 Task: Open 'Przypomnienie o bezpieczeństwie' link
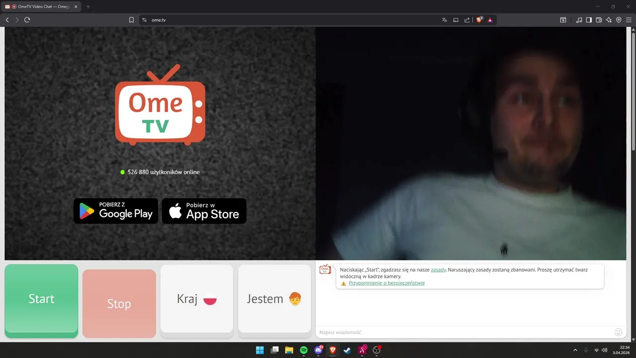(x=387, y=283)
